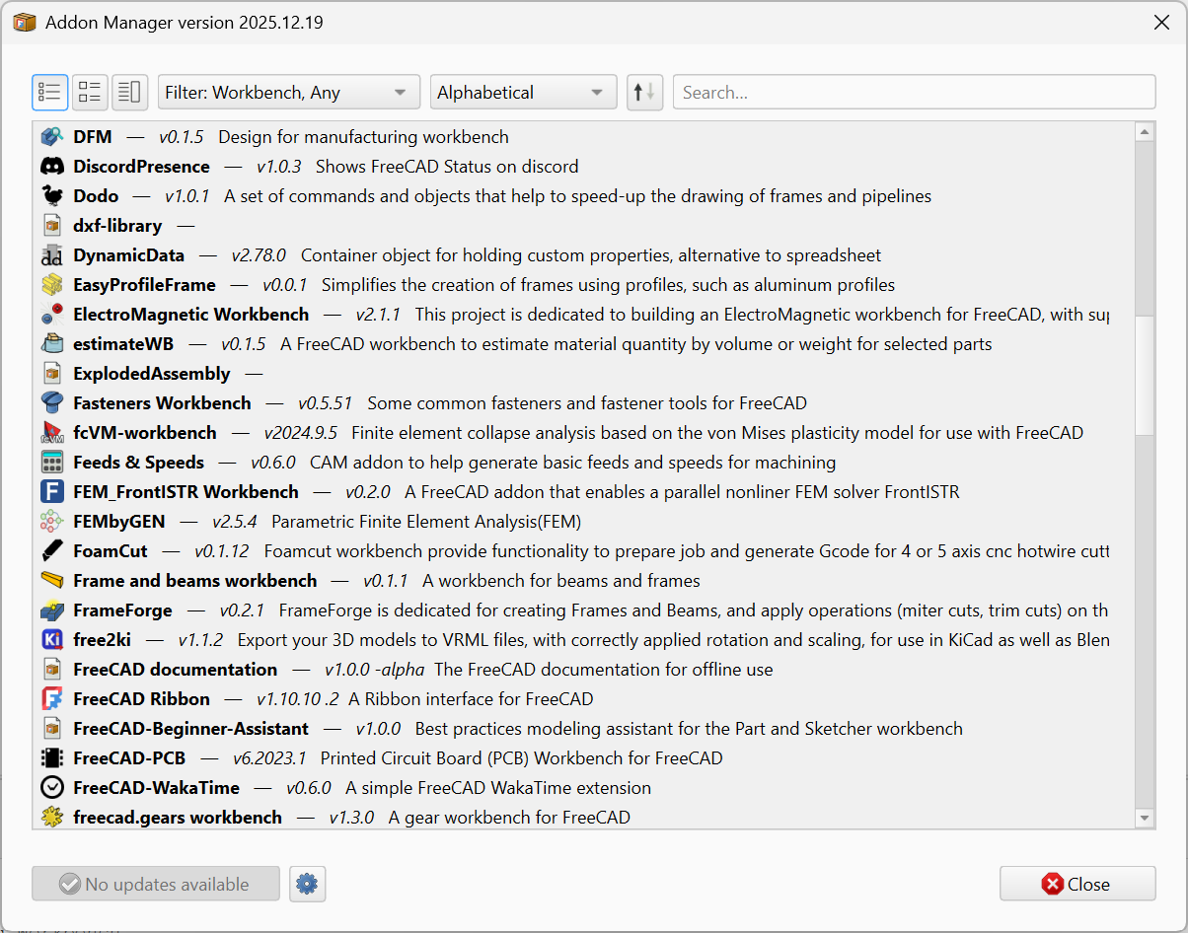
Task: Click the ElectroMagnetic Workbench icon
Action: pyautogui.click(x=52, y=315)
